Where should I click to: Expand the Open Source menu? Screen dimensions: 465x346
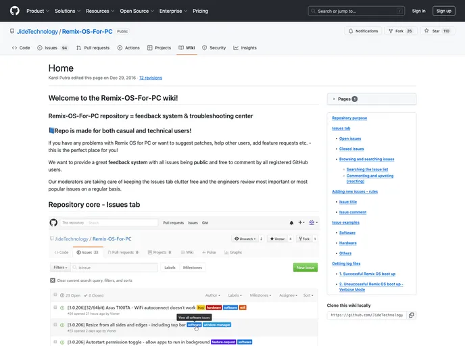(x=137, y=11)
